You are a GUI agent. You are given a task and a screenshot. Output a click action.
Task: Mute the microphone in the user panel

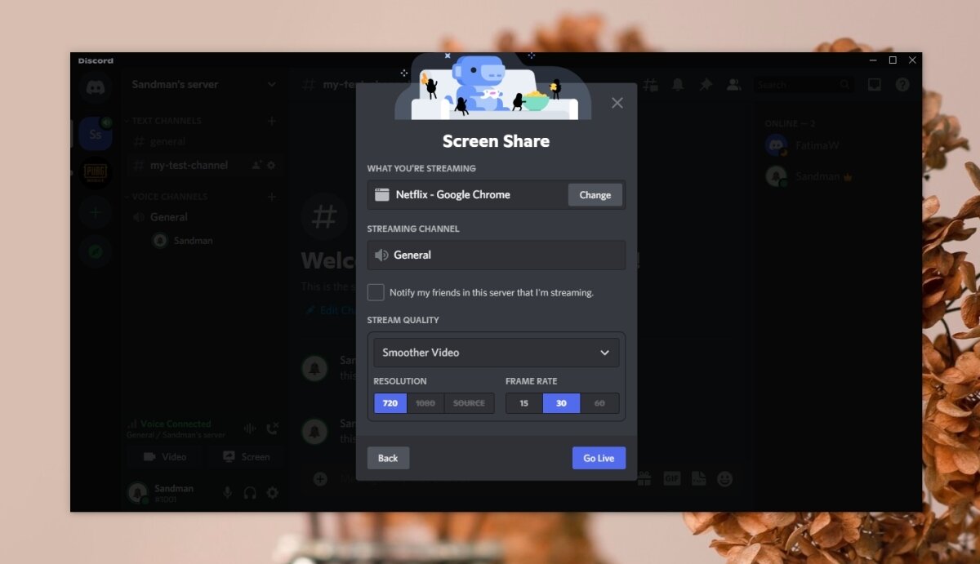(228, 492)
